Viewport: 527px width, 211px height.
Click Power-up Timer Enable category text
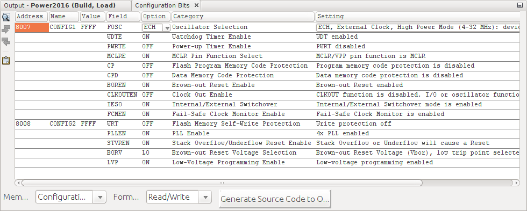pos(212,46)
